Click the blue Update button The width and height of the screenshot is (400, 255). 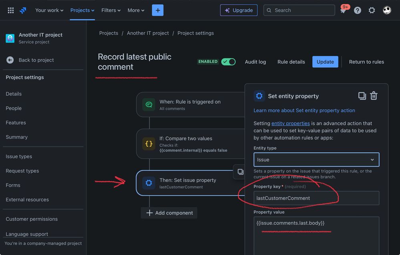pyautogui.click(x=325, y=62)
